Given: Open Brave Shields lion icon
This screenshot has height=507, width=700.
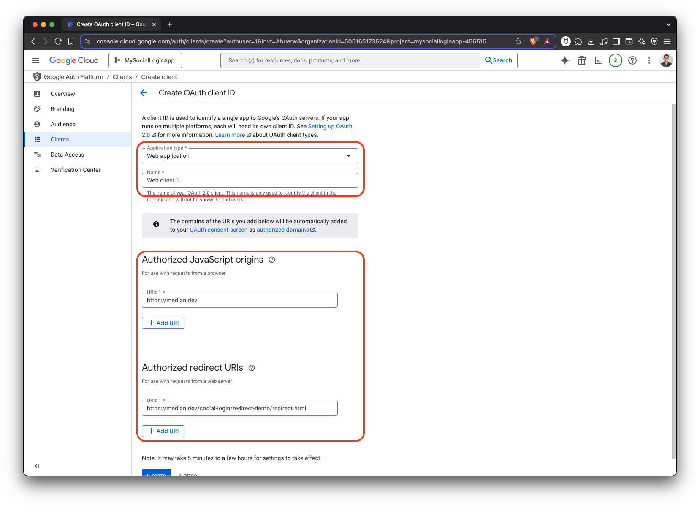Looking at the screenshot, I should (534, 41).
